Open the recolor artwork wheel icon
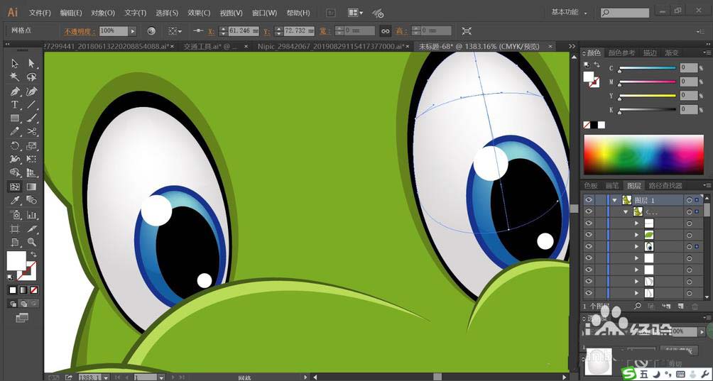This screenshot has height=381, width=713. [151, 31]
